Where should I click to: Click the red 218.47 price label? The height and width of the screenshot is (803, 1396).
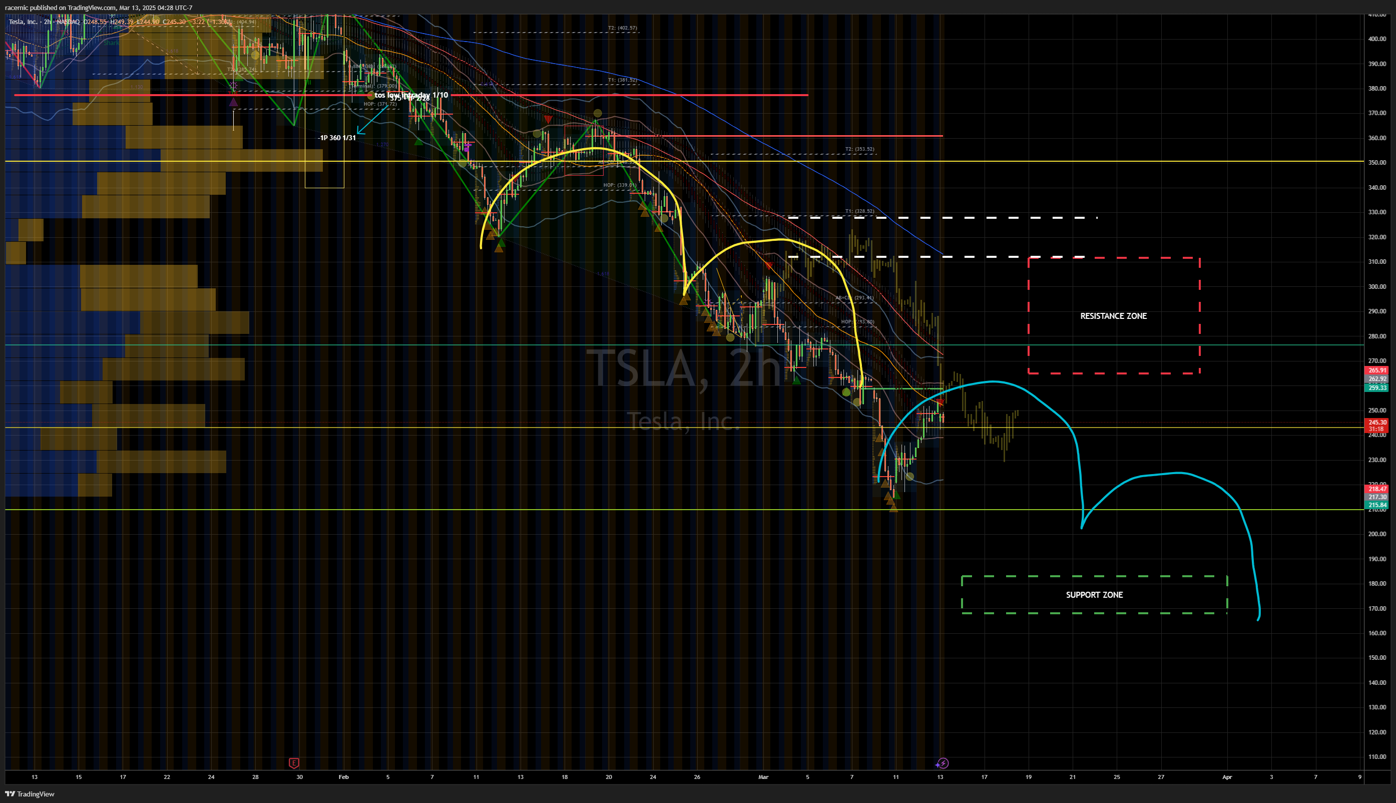pos(1376,489)
